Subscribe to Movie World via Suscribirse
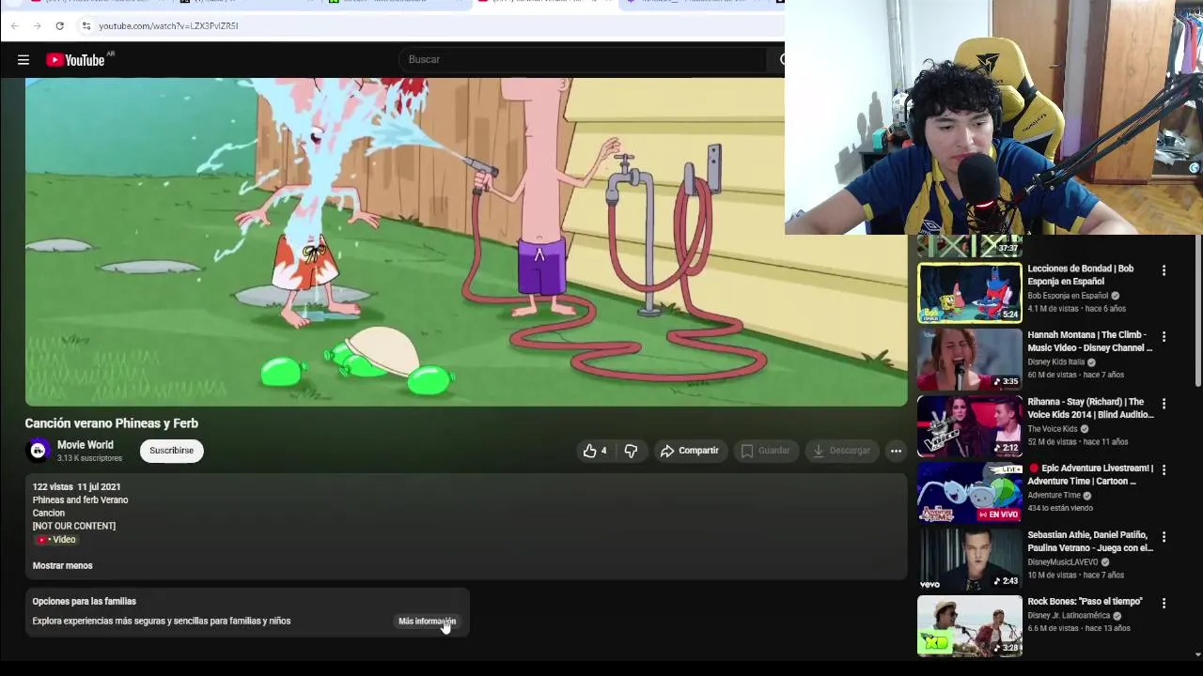 coord(171,451)
